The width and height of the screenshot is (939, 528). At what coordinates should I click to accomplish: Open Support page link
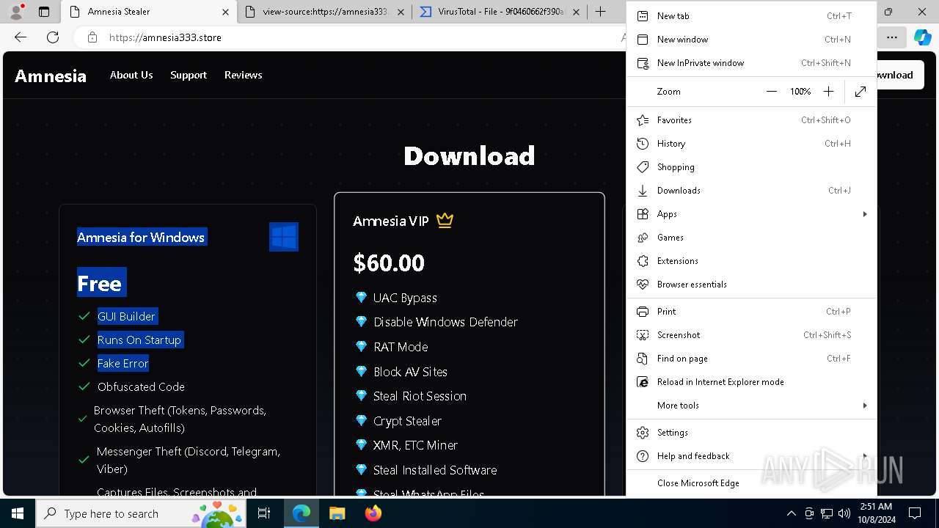point(189,75)
